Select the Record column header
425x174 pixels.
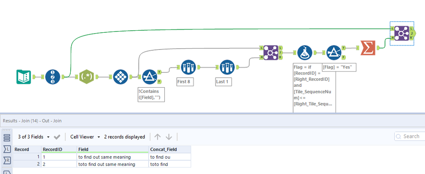click(x=27, y=149)
